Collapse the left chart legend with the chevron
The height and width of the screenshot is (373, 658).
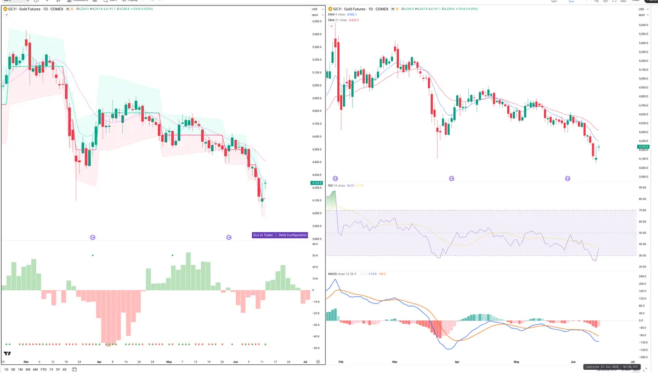(x=5, y=15)
